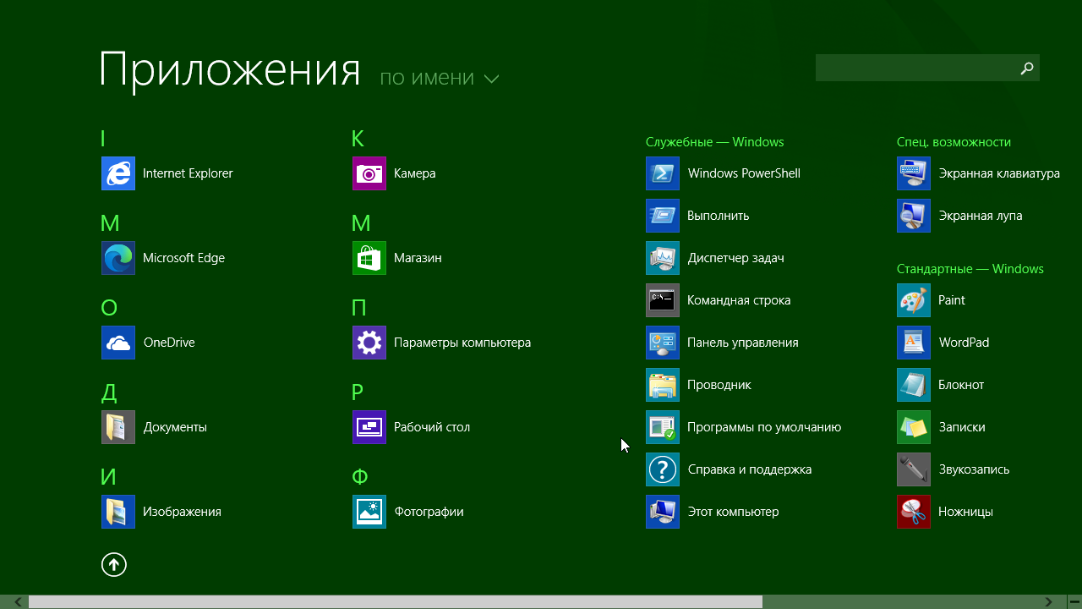The width and height of the screenshot is (1082, 609).
Task: Launch the Ножницы snipping icon
Action: pyautogui.click(x=914, y=512)
